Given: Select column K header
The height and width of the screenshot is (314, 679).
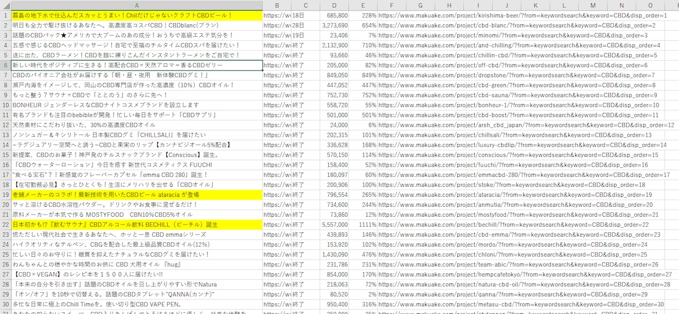Looking at the screenshot, I should (x=535, y=5).
